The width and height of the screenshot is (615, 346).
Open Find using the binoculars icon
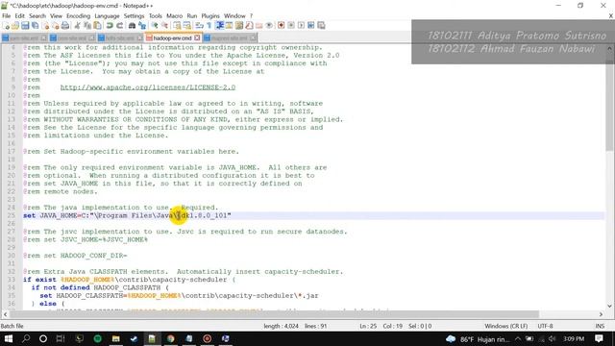pos(132,26)
